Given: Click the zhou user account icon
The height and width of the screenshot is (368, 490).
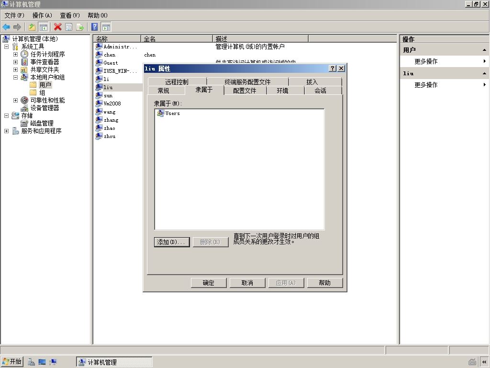Looking at the screenshot, I should 99,136.
